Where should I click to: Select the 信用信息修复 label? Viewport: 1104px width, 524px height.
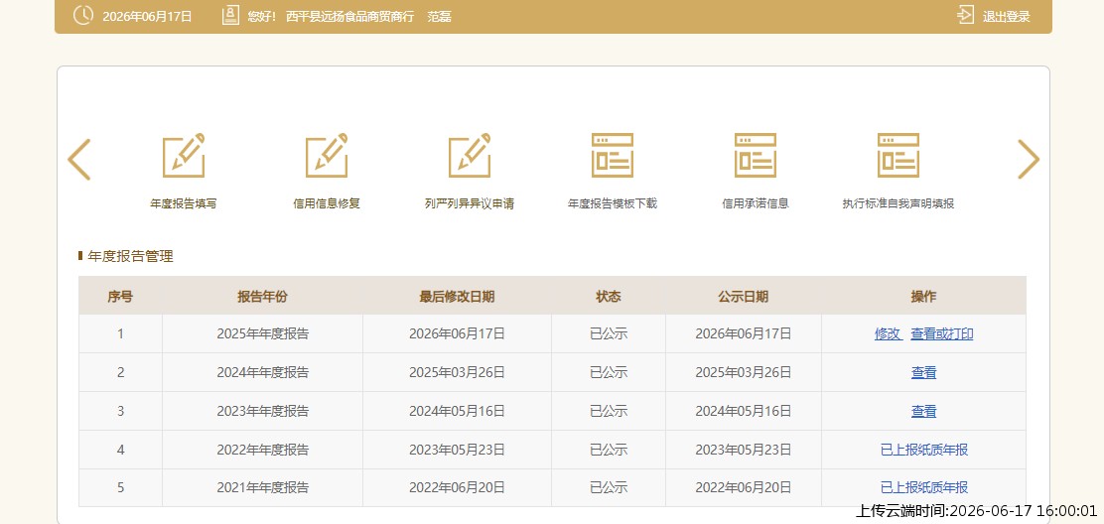click(x=327, y=204)
